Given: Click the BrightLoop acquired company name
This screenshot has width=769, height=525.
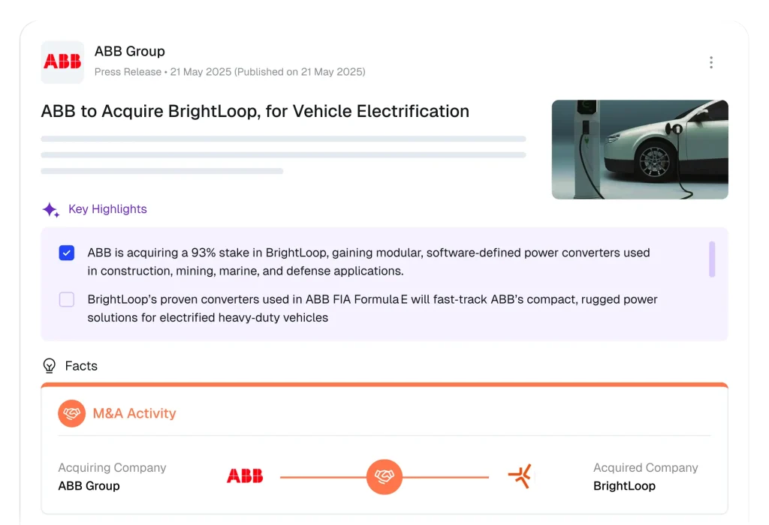Looking at the screenshot, I should tap(624, 486).
